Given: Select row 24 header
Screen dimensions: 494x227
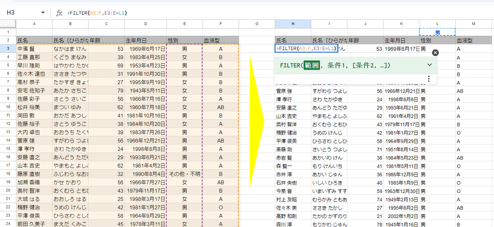Looking at the screenshot, I should (8, 224).
